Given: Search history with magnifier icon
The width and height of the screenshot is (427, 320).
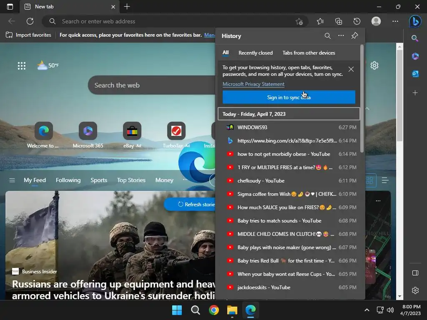Looking at the screenshot, I should 328,36.
